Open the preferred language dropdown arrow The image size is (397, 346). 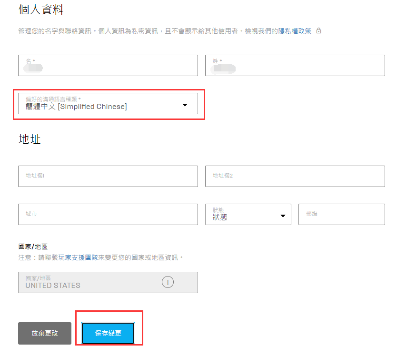pyautogui.click(x=185, y=105)
